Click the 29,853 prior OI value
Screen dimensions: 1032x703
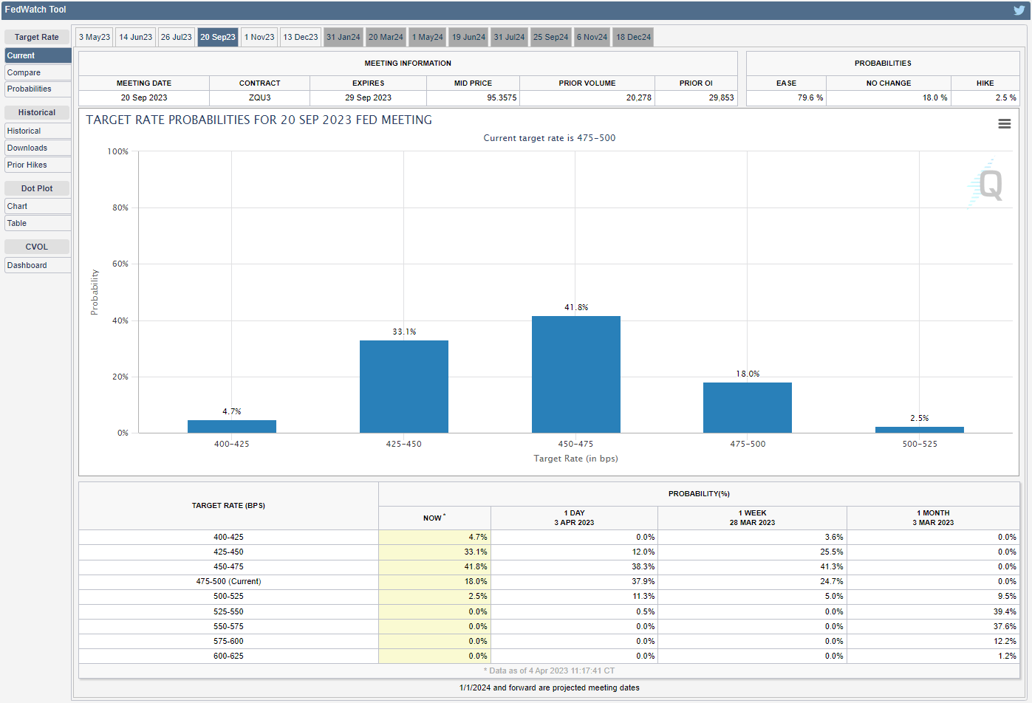(722, 97)
